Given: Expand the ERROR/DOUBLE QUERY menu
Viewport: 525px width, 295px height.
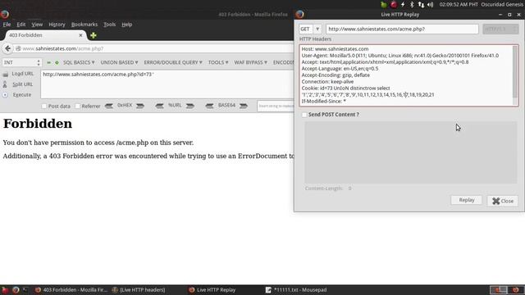Looking at the screenshot, I should [173, 62].
